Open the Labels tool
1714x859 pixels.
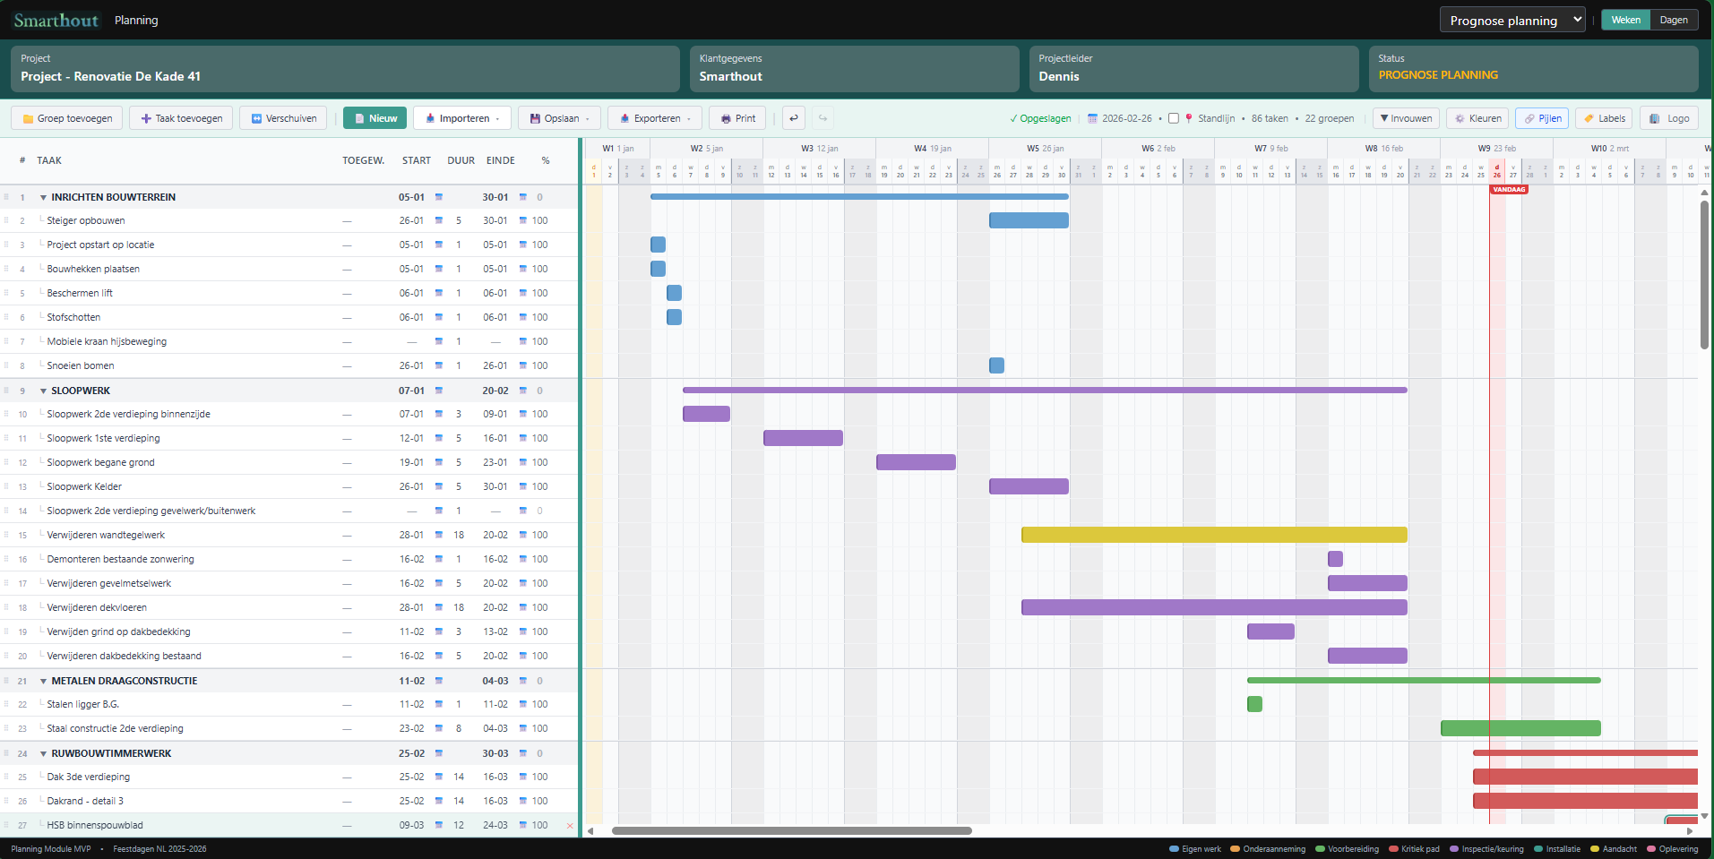1603,117
